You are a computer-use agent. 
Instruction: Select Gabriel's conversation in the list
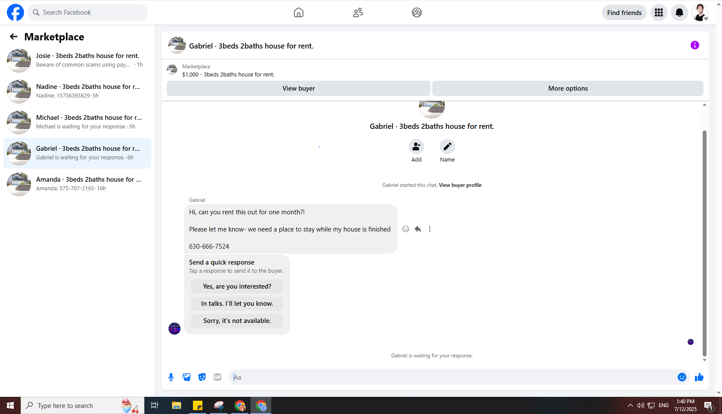[x=77, y=153]
